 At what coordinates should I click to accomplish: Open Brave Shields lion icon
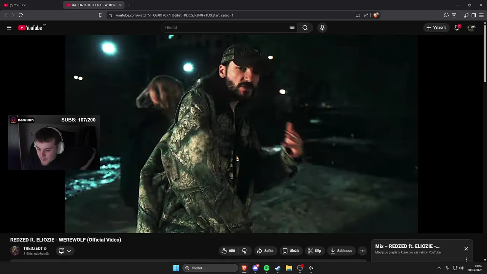(x=376, y=15)
